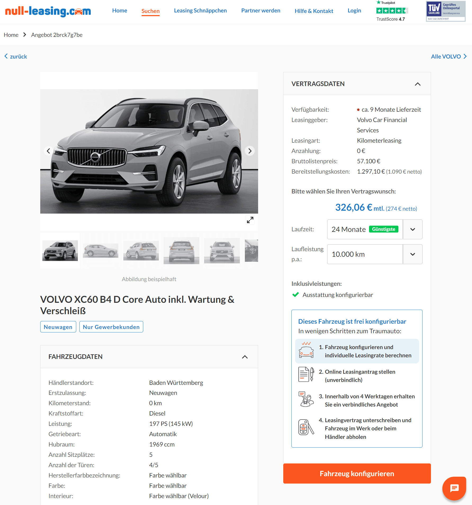The height and width of the screenshot is (505, 472).
Task: Select the interior steering wheel thumbnail
Action: [x=251, y=251]
